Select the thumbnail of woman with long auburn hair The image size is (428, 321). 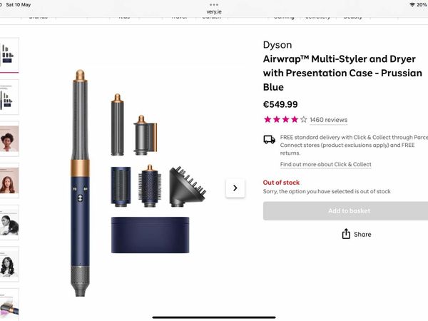click(9, 180)
